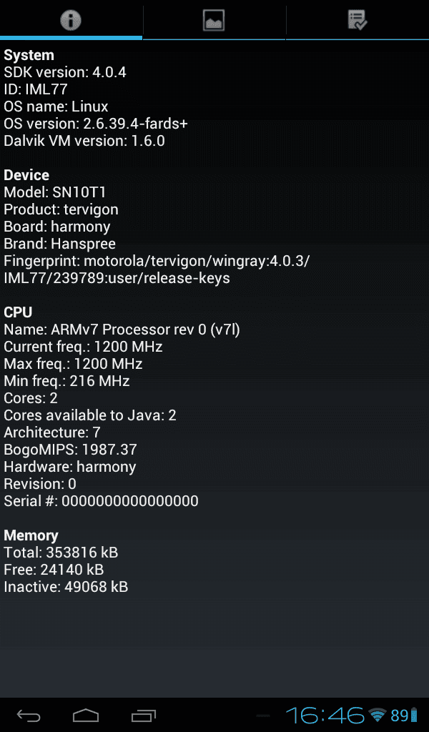
Task: Tap the SDK version 4.0.4 line
Action: [65, 72]
